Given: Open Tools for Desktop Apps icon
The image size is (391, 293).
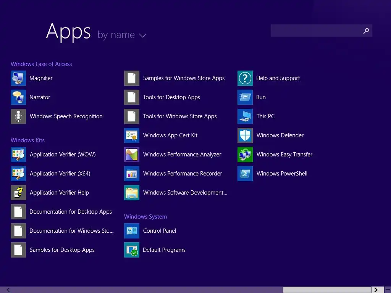Looking at the screenshot, I should click(132, 97).
